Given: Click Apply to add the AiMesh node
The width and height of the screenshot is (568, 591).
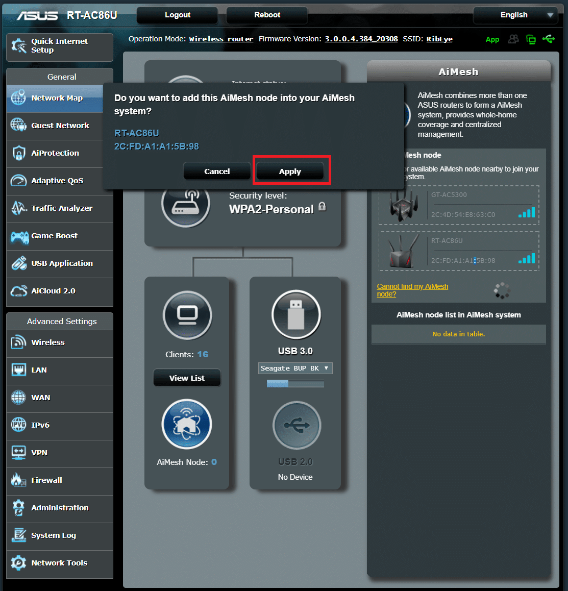Looking at the screenshot, I should [x=290, y=171].
